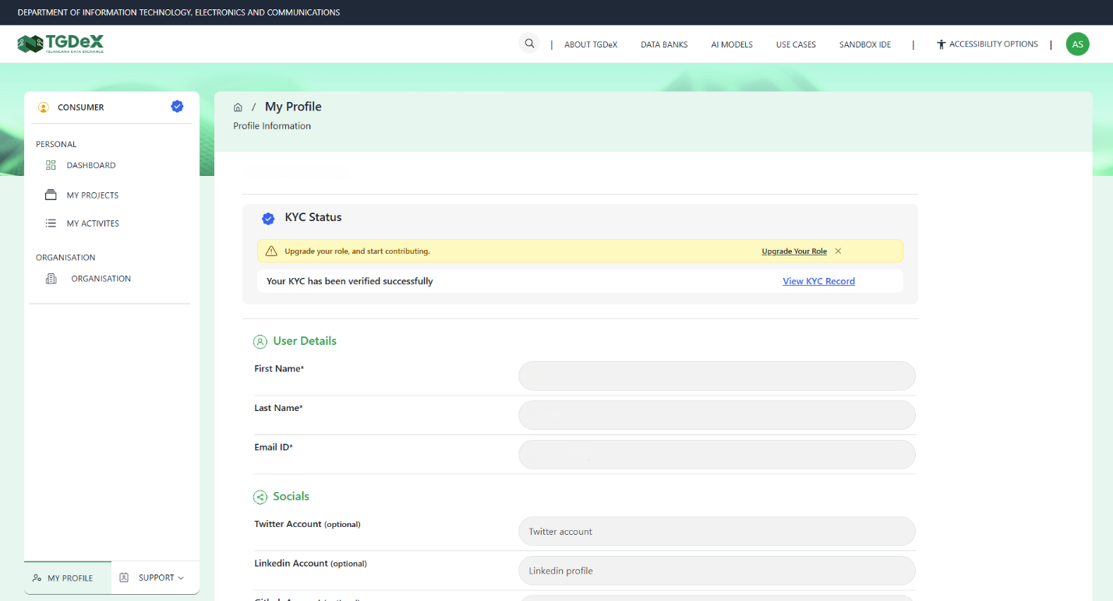
Task: Select the My Activities list icon
Action: point(51,223)
